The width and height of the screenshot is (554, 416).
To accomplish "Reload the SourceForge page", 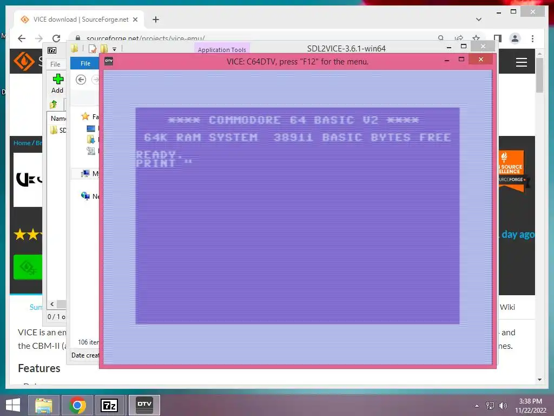I will click(56, 38).
